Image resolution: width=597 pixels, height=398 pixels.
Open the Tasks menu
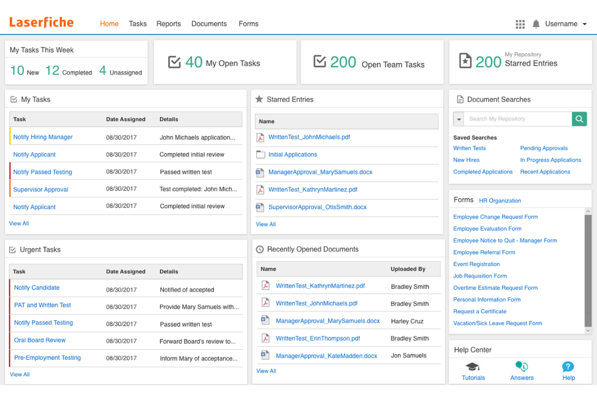tap(138, 24)
